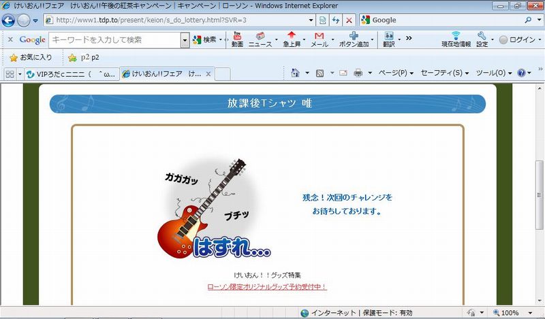Click the add to favorites bar star icon
The width and height of the screenshot is (545, 319).
[72, 58]
